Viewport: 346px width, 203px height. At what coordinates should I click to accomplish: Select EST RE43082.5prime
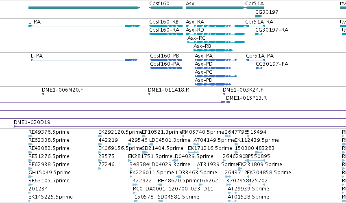click(x=30, y=152)
